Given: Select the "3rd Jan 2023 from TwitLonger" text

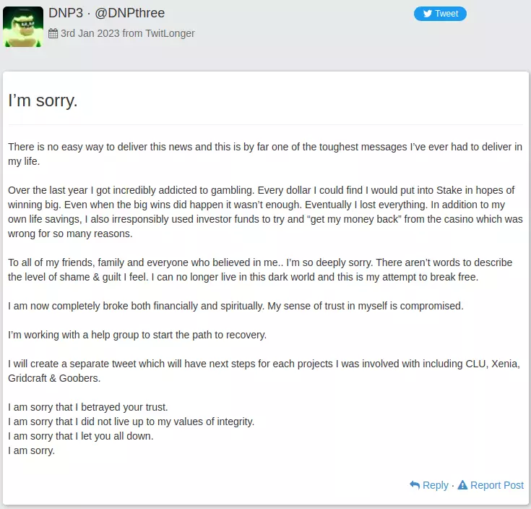Looking at the screenshot, I should (x=127, y=33).
